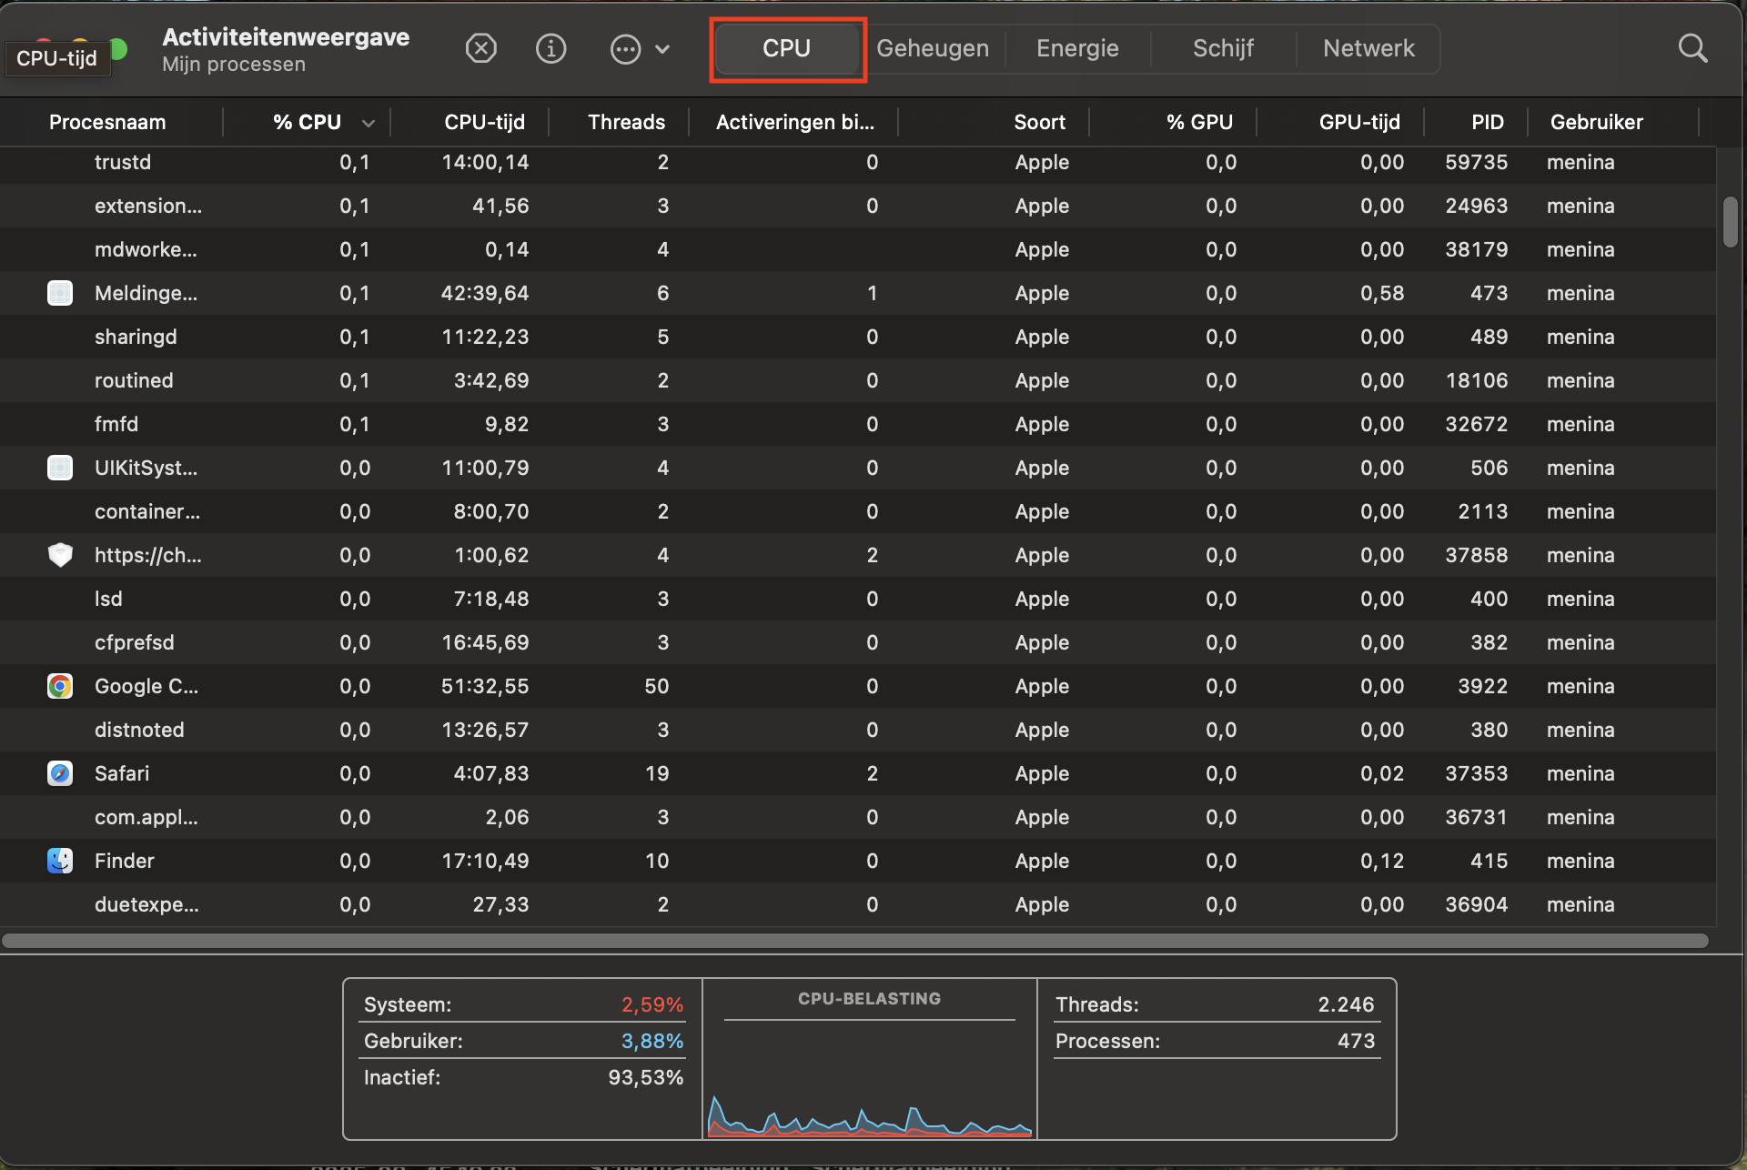This screenshot has height=1170, width=1747.
Task: Click the vertical scrollbar thumb
Action: point(1730,221)
